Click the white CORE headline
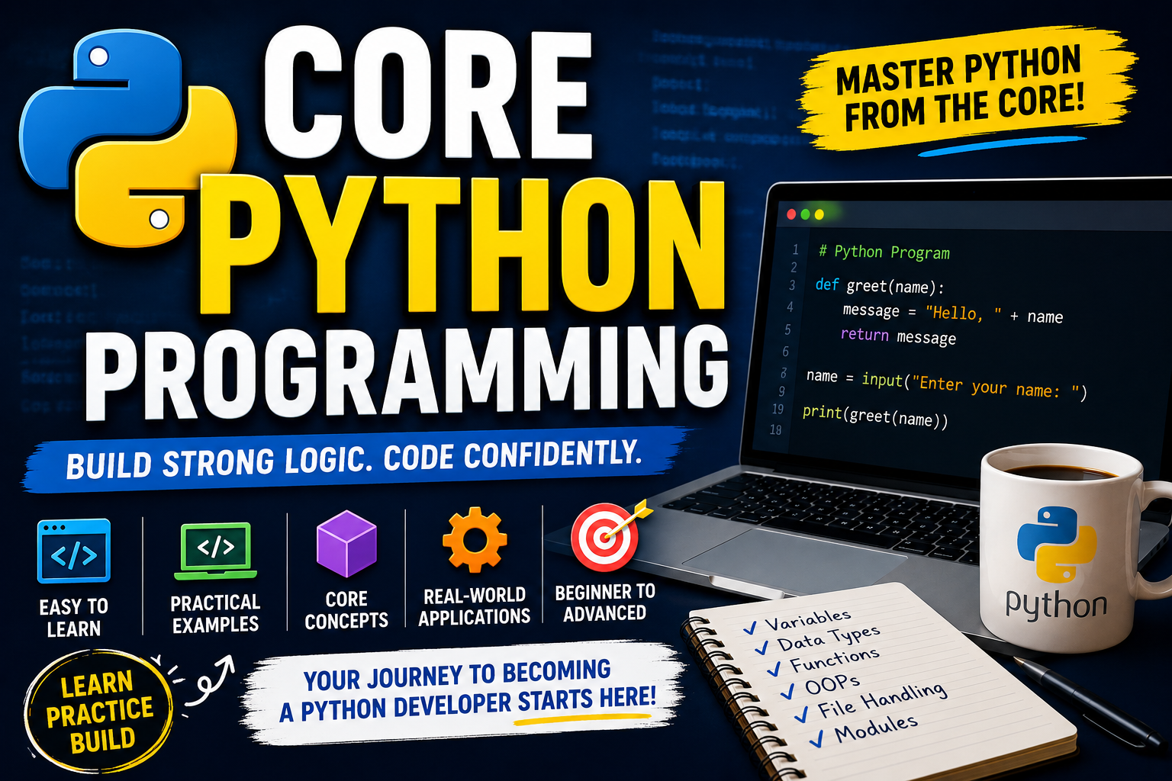 pyautogui.click(x=428, y=94)
